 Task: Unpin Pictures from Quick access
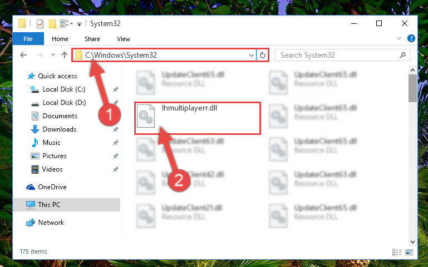(116, 156)
